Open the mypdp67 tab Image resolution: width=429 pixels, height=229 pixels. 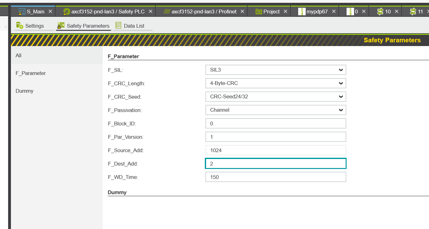(x=315, y=12)
